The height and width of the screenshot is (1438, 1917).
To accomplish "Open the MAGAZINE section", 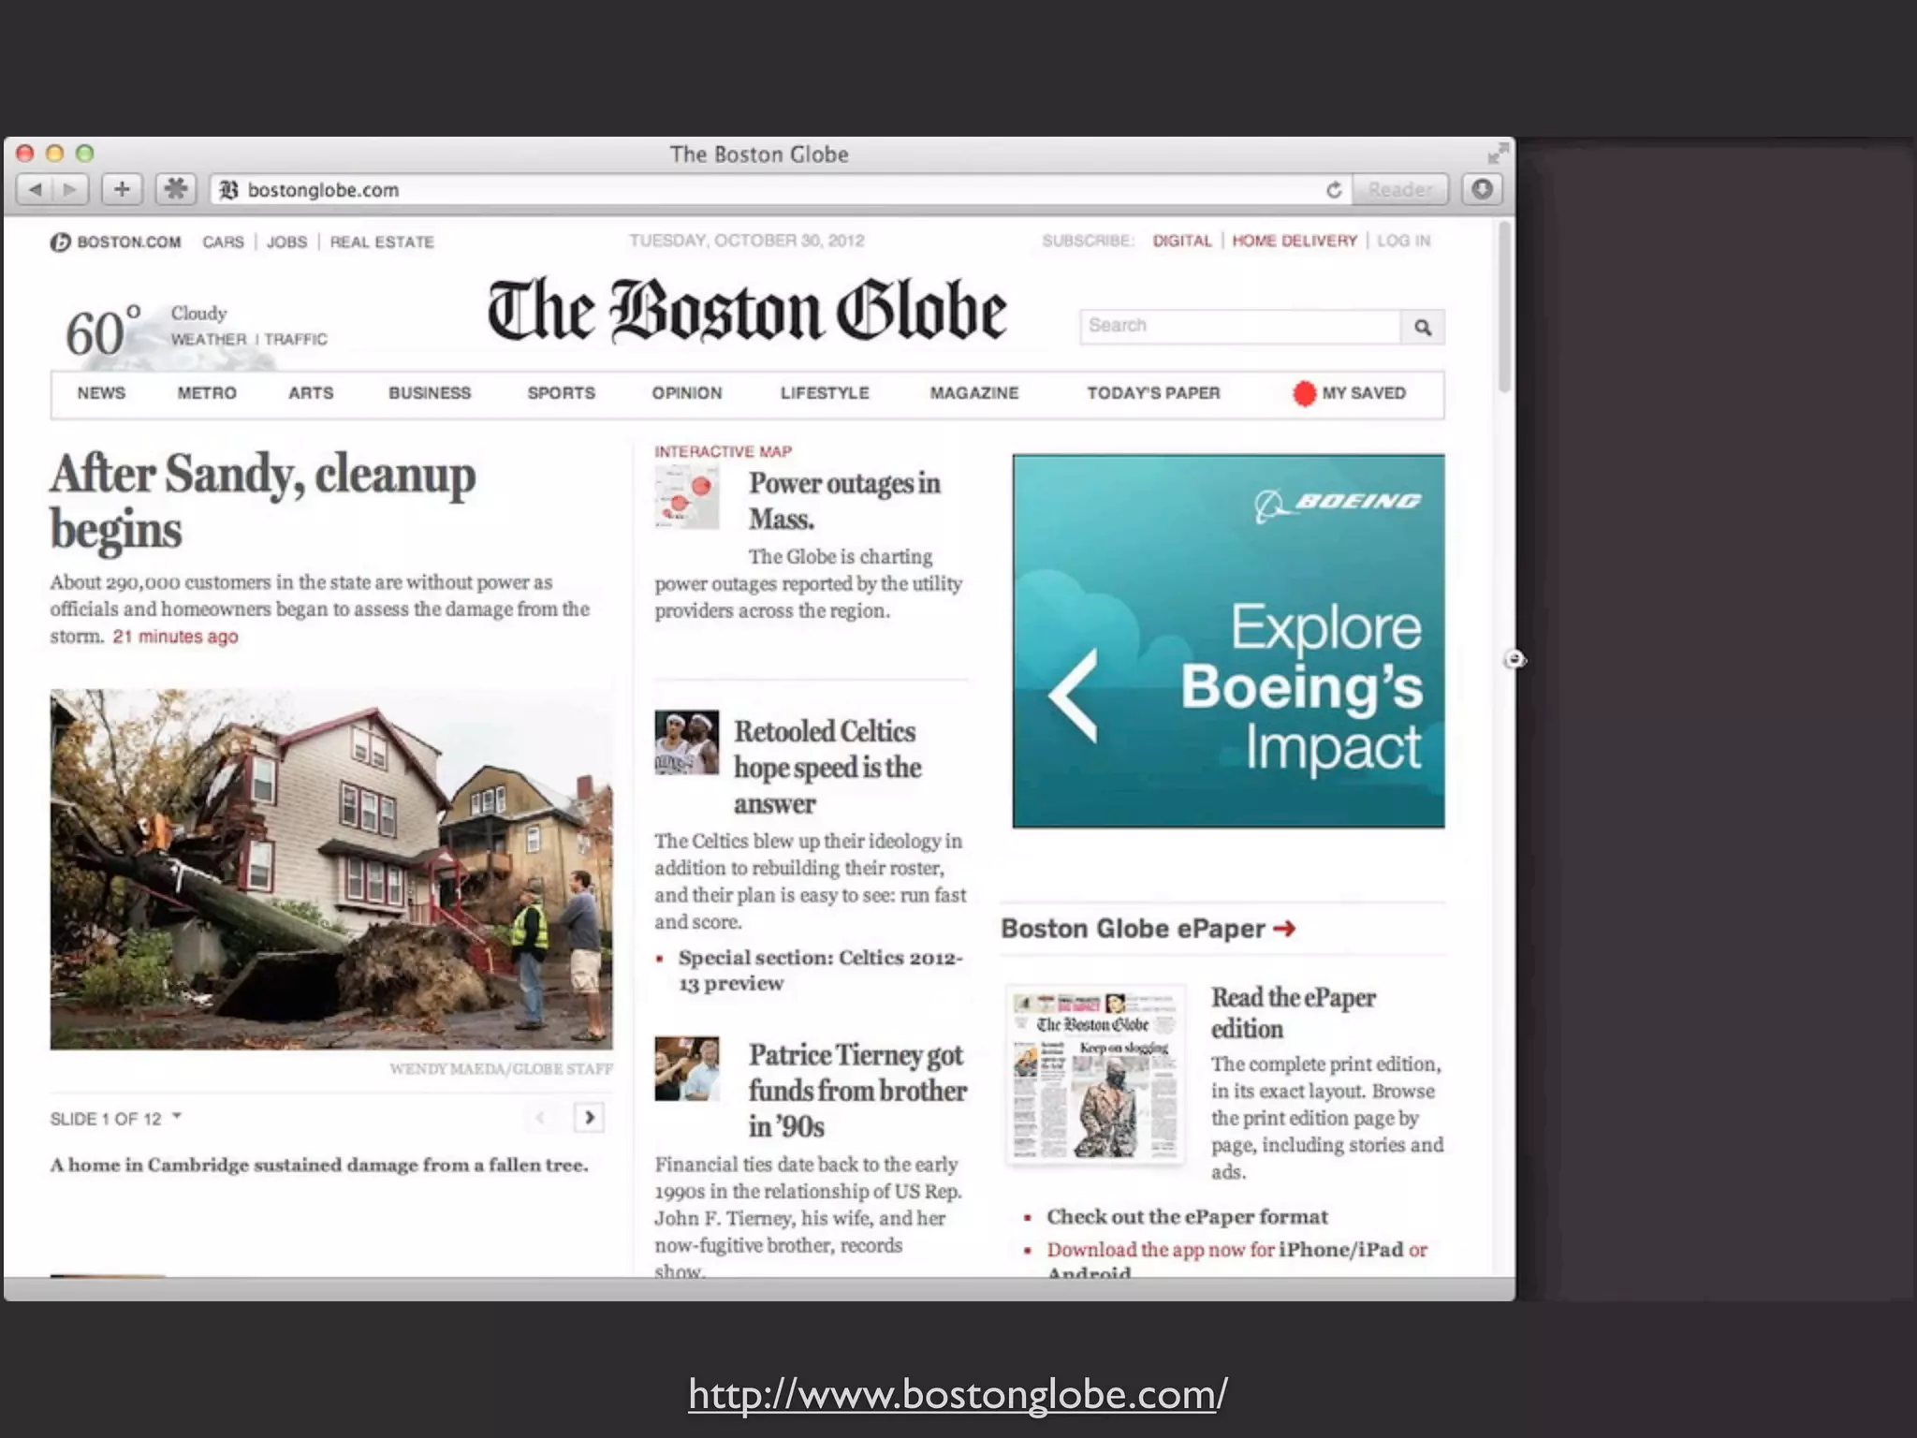I will [x=973, y=393].
